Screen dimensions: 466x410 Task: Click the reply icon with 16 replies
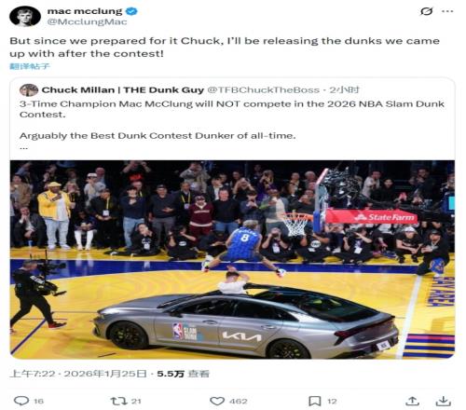tap(29, 401)
